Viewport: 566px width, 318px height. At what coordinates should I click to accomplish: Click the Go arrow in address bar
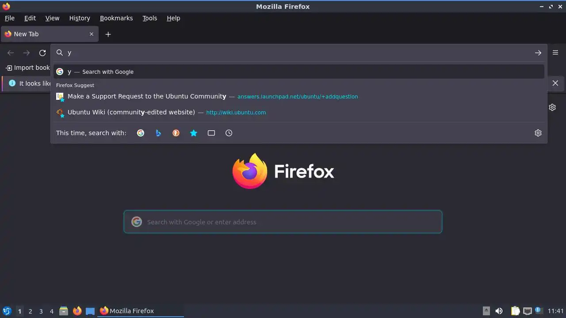(538, 53)
